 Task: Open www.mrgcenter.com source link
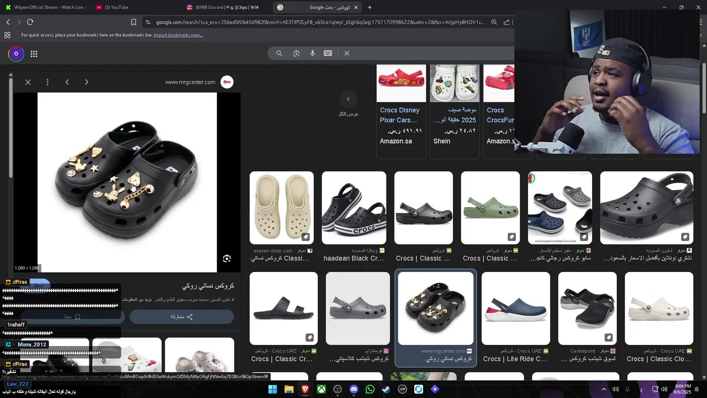191,82
